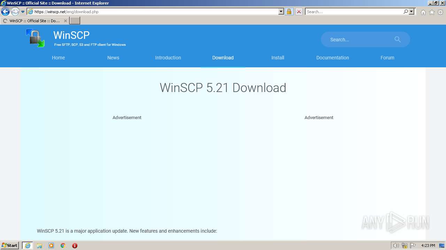Open the File Explorer taskbar icon
The height and width of the screenshot is (250, 446).
[39, 245]
